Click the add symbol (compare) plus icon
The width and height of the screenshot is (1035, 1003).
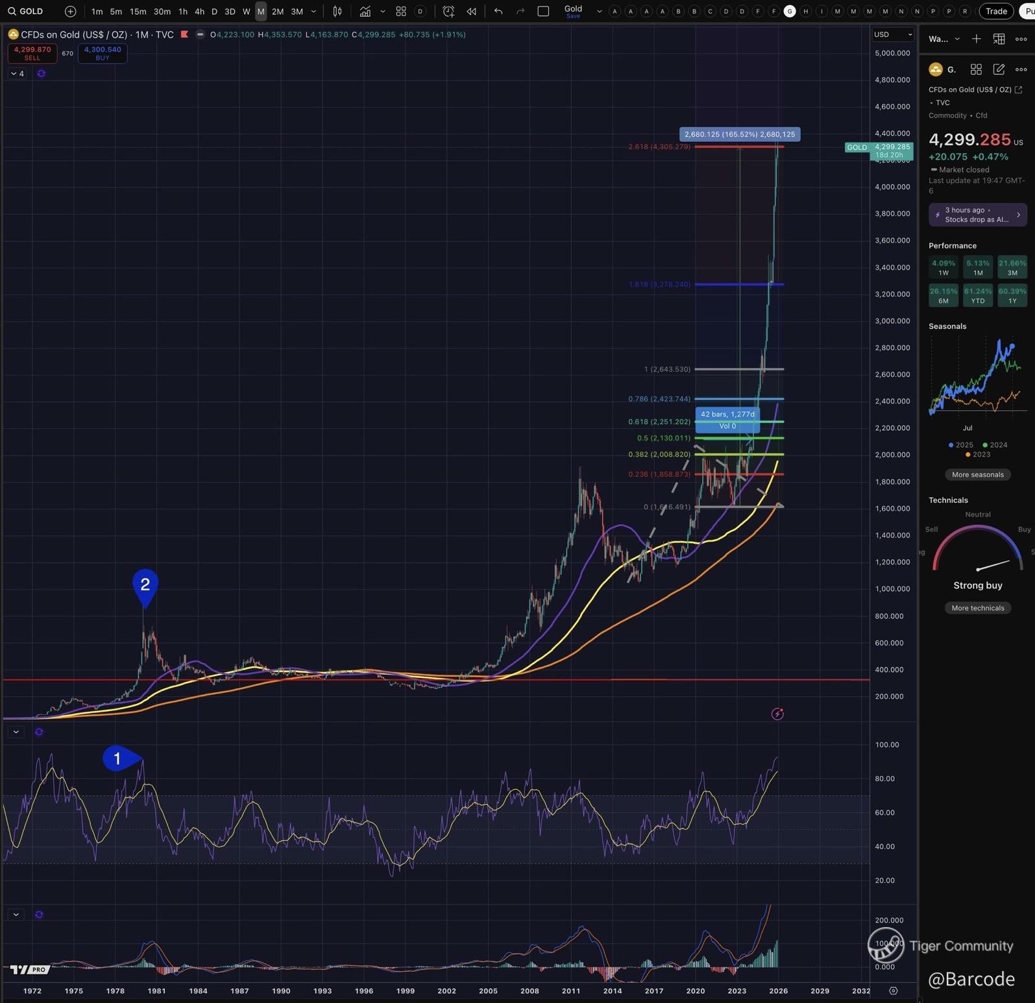coord(70,11)
